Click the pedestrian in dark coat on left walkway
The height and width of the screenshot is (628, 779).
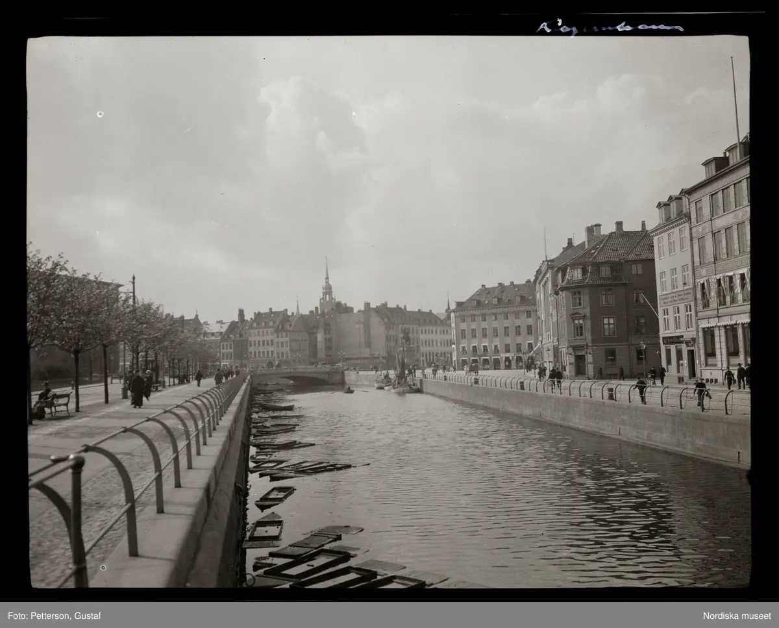click(137, 390)
